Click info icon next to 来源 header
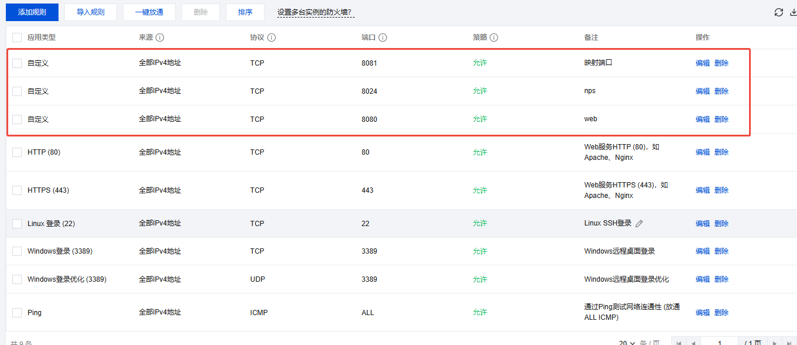 coord(160,37)
